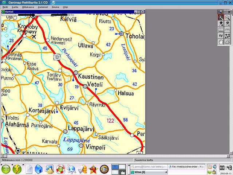This screenshot has width=233, height=175.
Task: Click the greyed terrain profile tool icon
Action: click(x=227, y=30)
